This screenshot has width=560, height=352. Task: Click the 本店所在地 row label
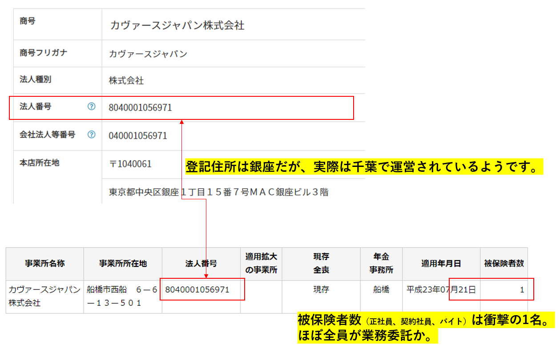pyautogui.click(x=39, y=162)
